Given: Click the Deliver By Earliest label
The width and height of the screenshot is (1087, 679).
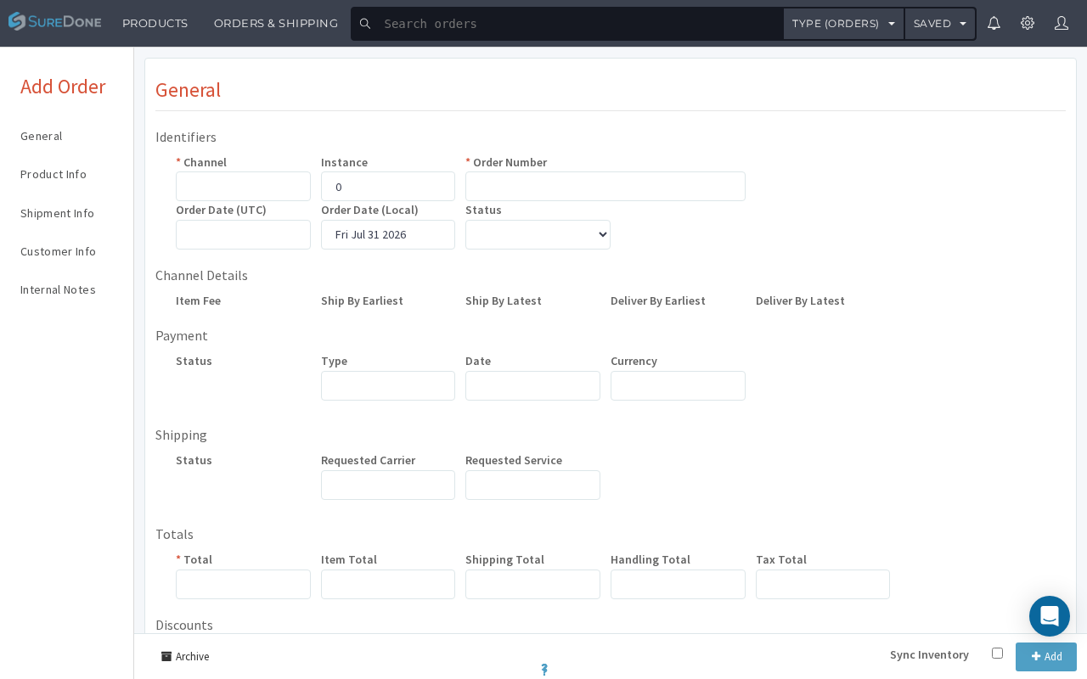Looking at the screenshot, I should tap(658, 300).
